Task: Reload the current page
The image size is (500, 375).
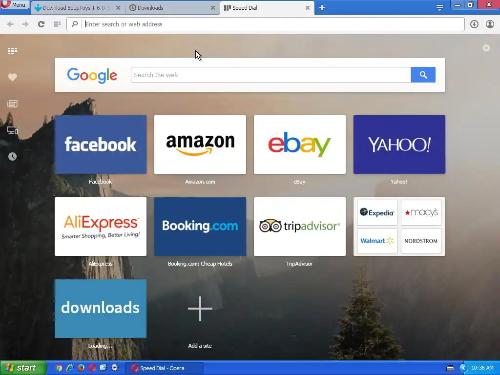Action: [41, 24]
